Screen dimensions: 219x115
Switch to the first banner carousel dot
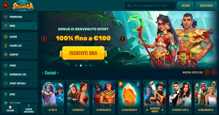(x=76, y=65)
